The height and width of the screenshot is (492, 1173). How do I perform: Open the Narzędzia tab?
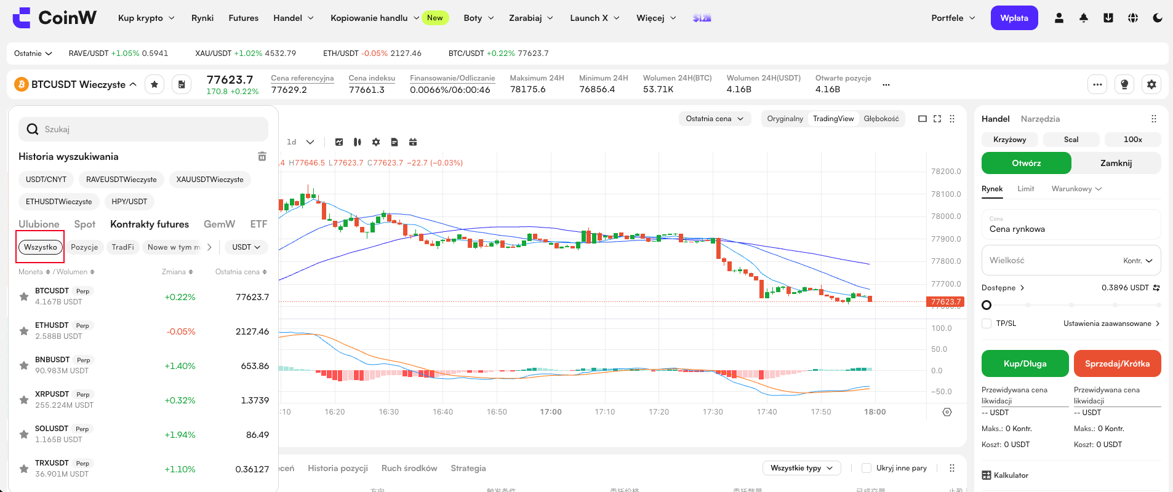pyautogui.click(x=1040, y=119)
